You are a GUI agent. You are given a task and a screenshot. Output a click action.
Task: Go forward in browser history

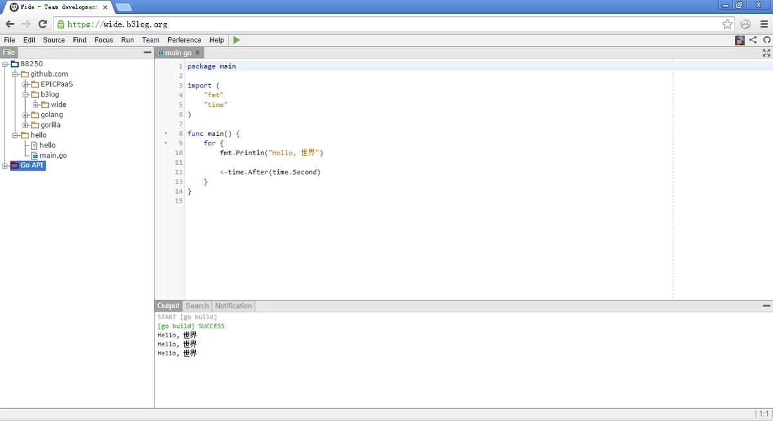26,24
